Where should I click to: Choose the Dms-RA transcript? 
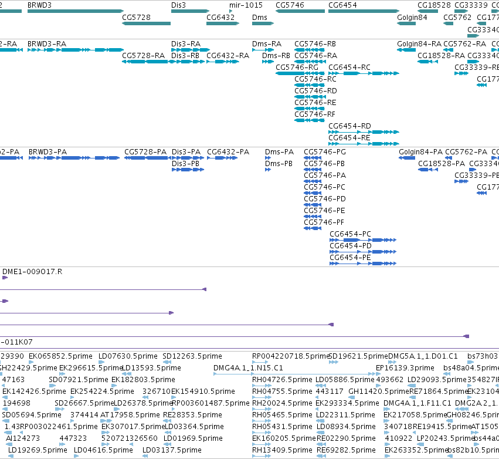point(263,50)
